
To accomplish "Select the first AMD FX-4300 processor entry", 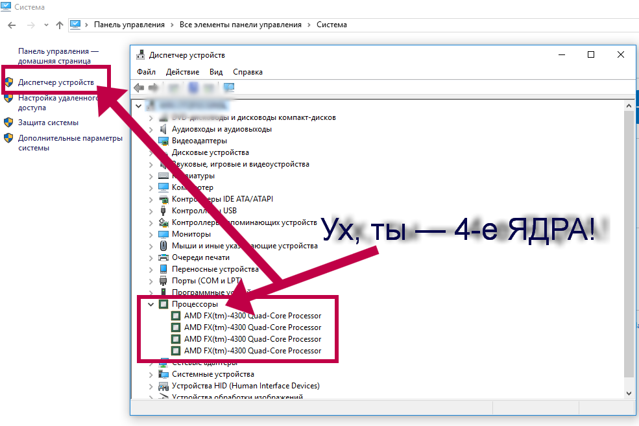I will click(252, 316).
